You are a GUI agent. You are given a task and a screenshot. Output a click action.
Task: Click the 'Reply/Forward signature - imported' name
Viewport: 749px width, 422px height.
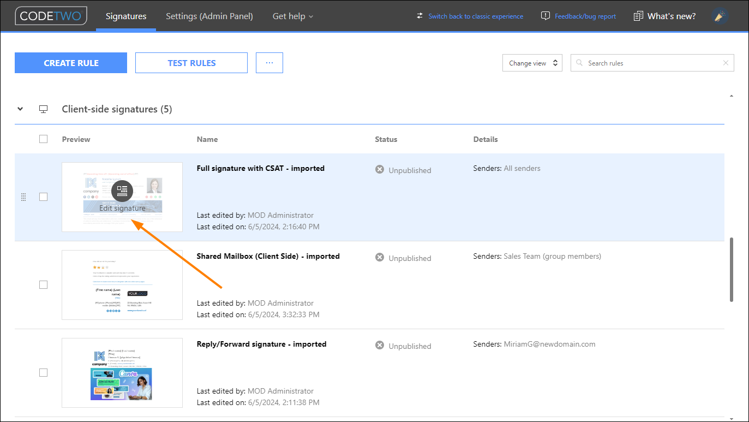[262, 344]
